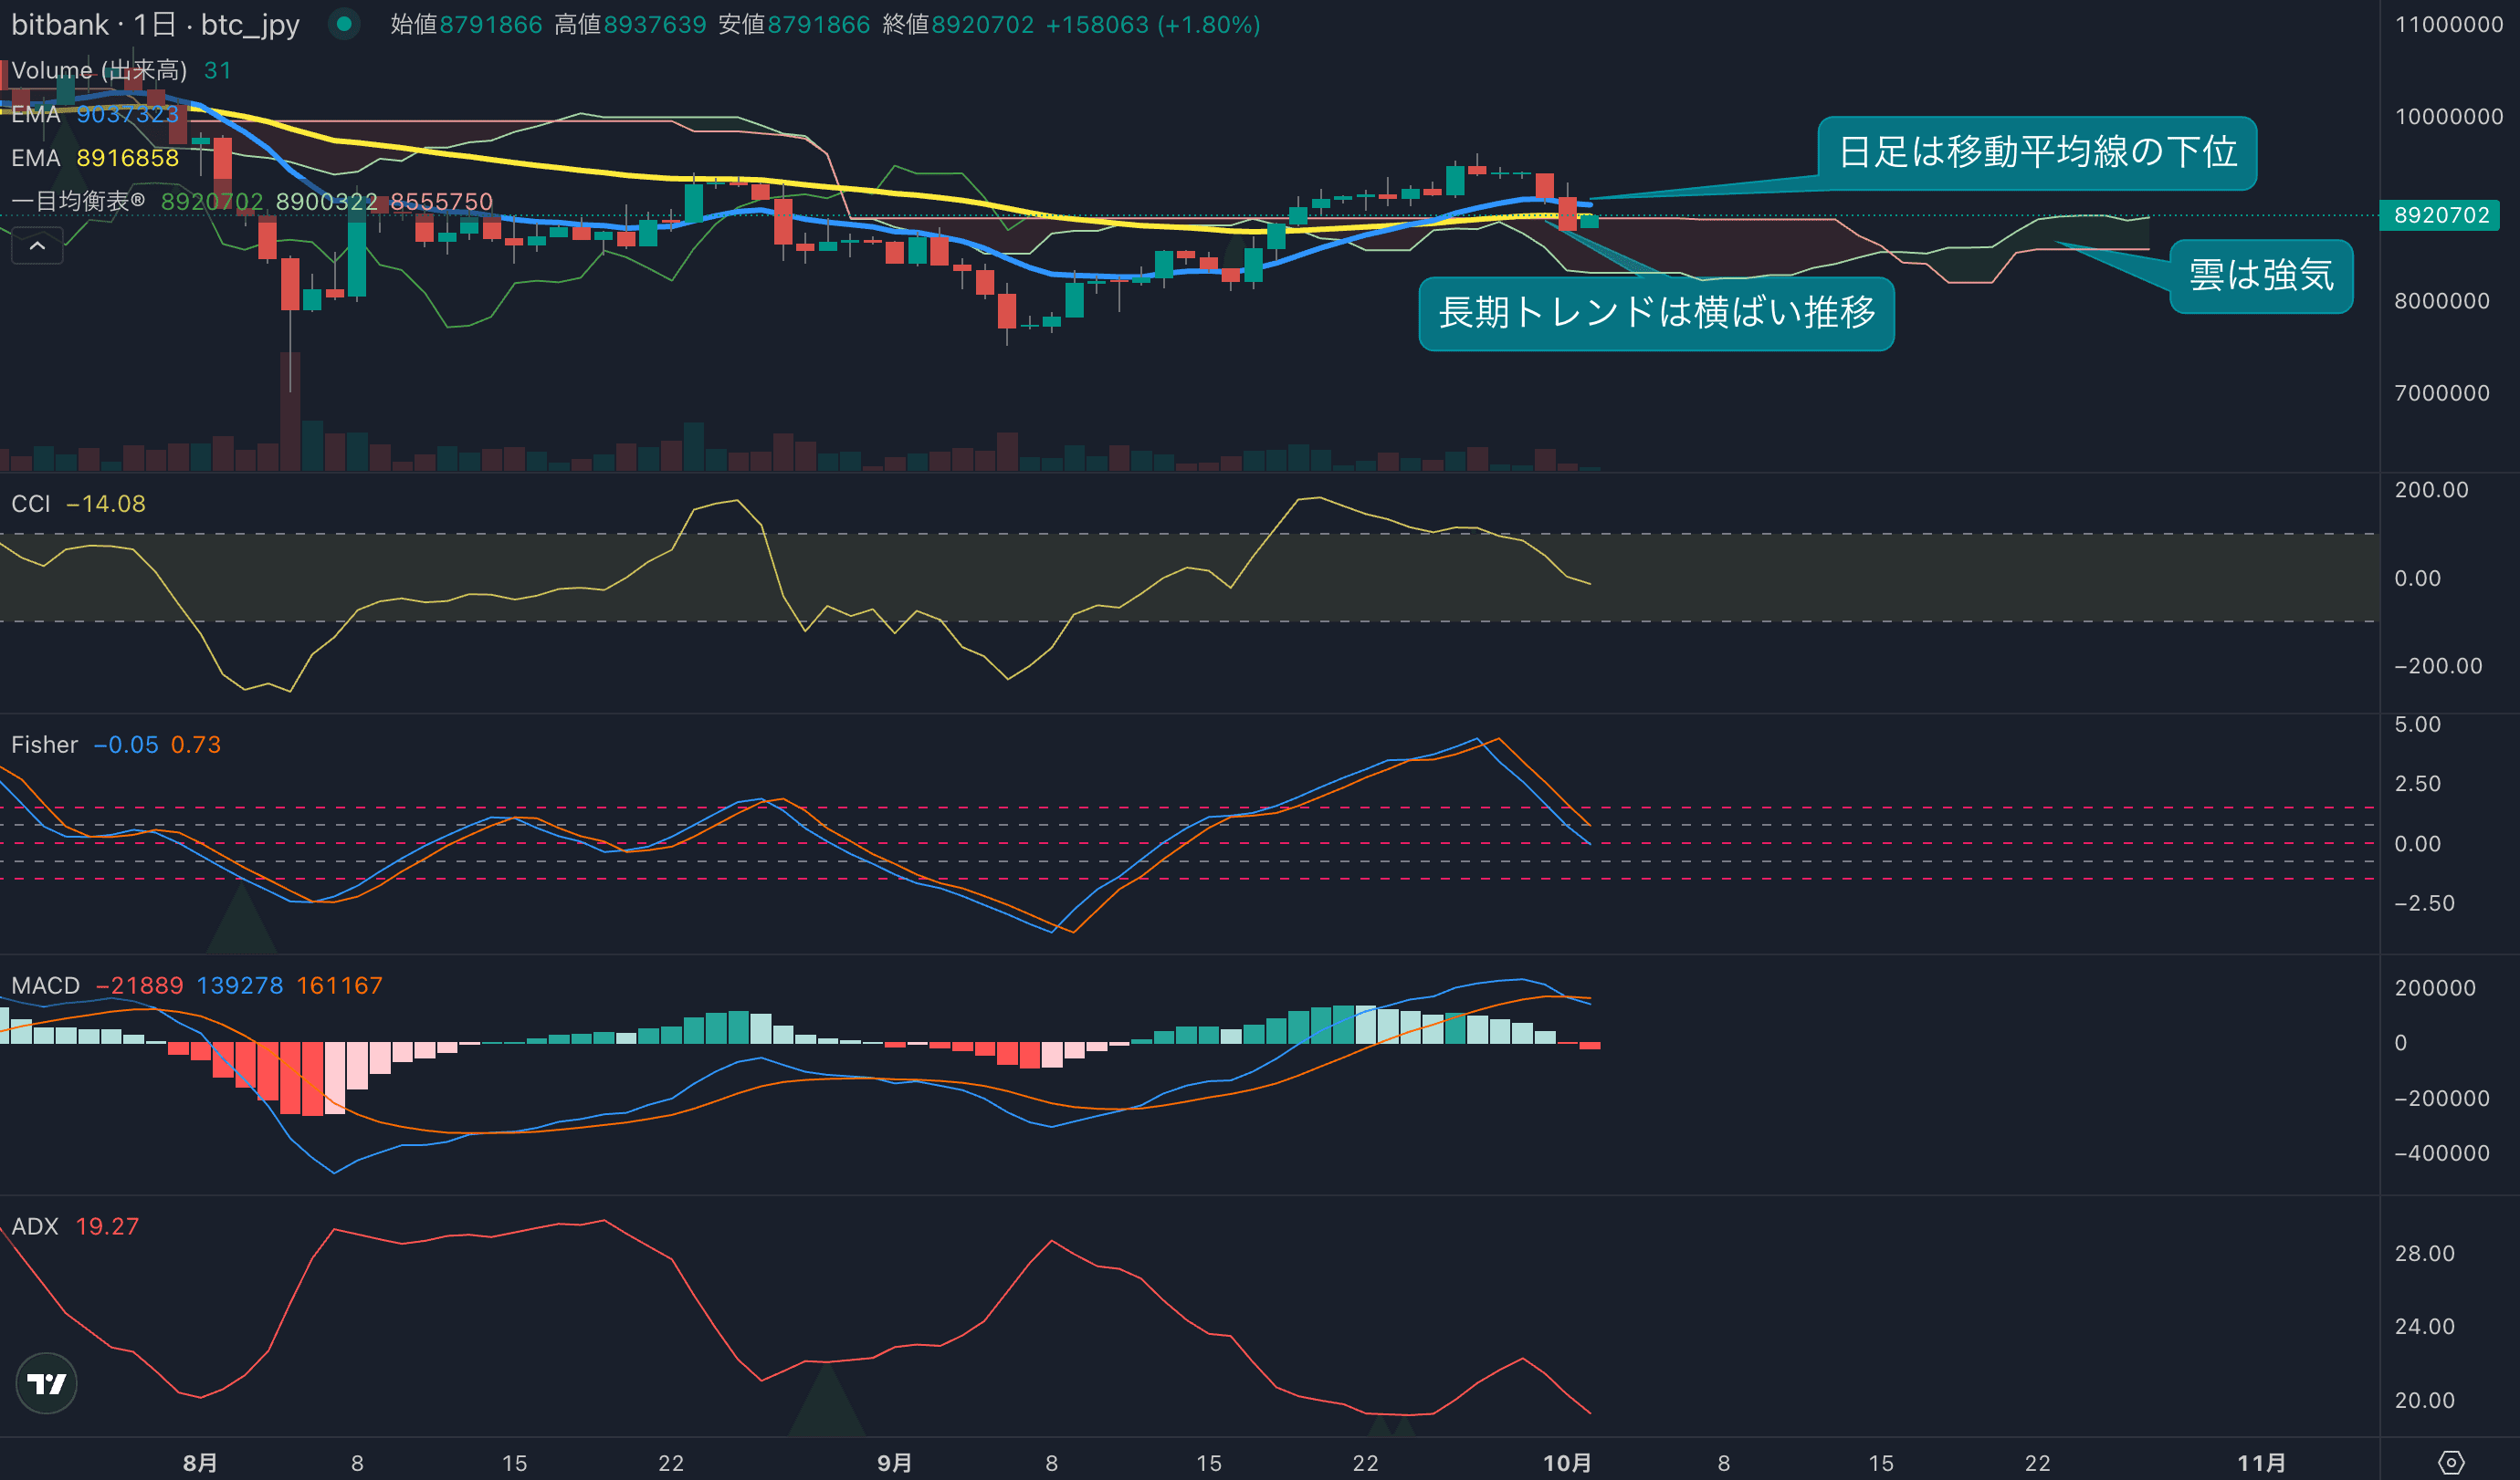Image resolution: width=2520 pixels, height=1480 pixels.
Task: Click the 10000000 price axis label
Action: tap(2448, 116)
